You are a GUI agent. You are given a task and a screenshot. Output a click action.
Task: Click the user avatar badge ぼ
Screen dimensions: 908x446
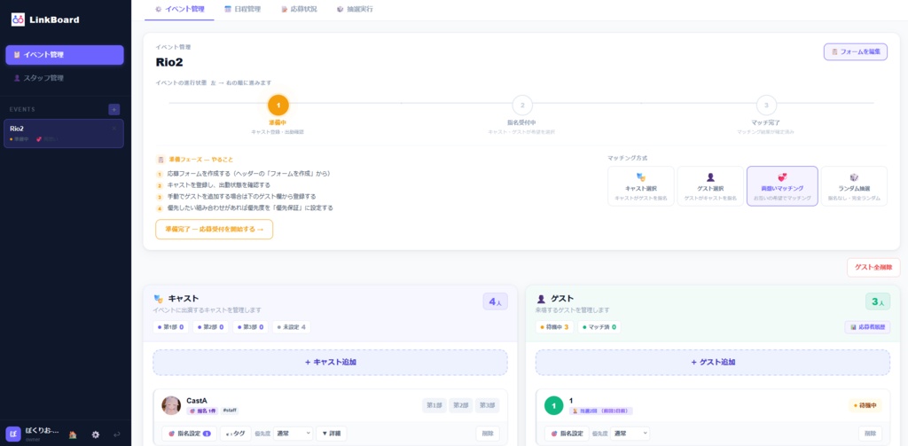click(x=12, y=434)
